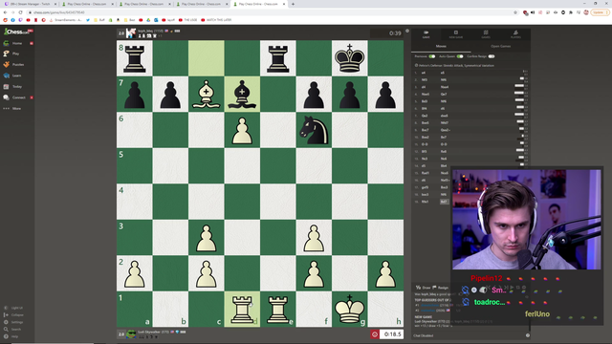Open the Game panel tab
The height and width of the screenshot is (344, 612).
(x=426, y=34)
